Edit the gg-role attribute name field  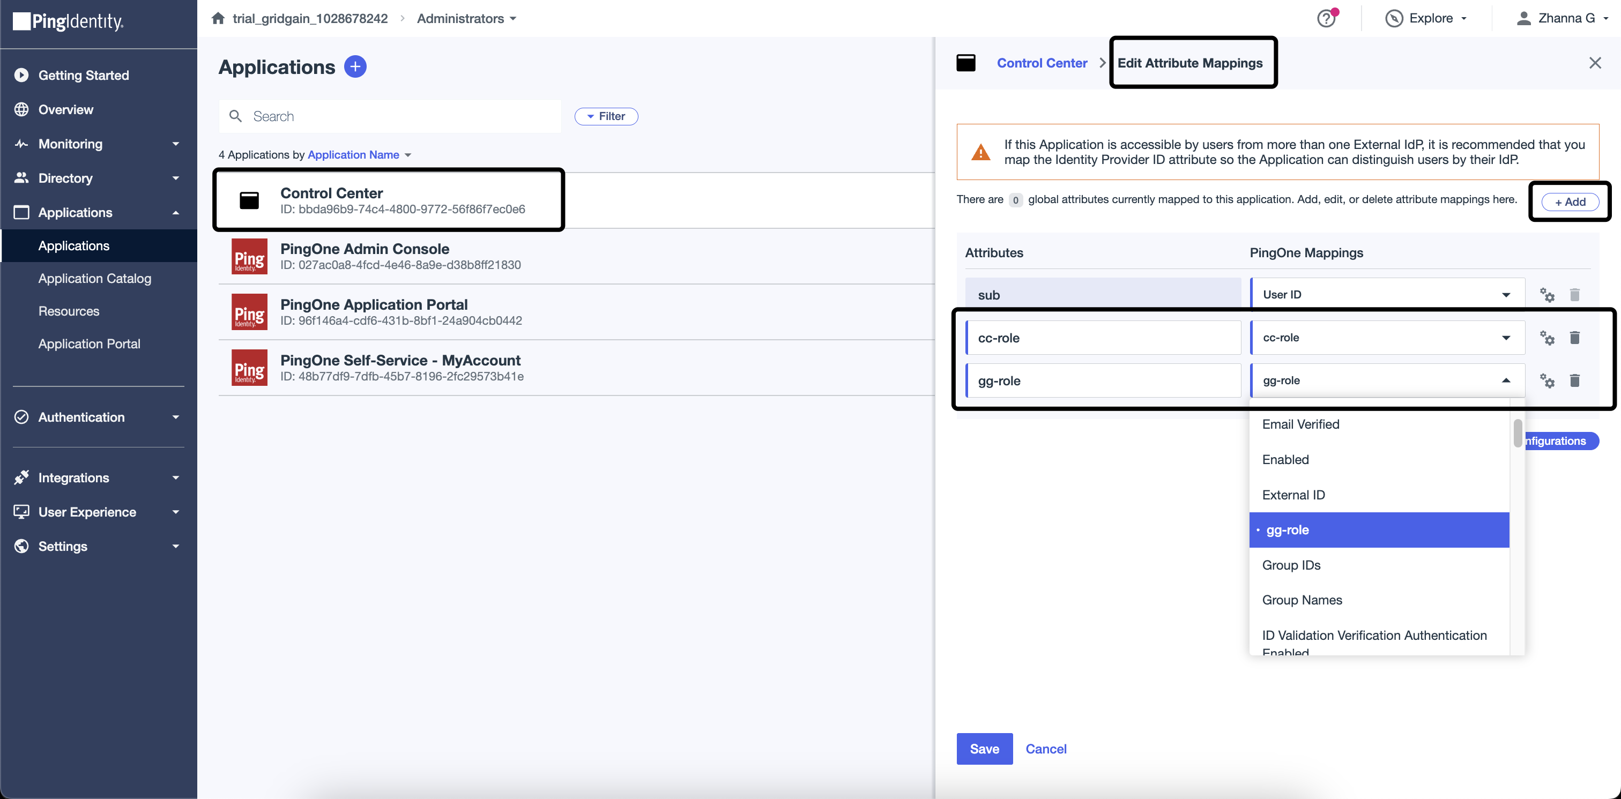pyautogui.click(x=1103, y=380)
